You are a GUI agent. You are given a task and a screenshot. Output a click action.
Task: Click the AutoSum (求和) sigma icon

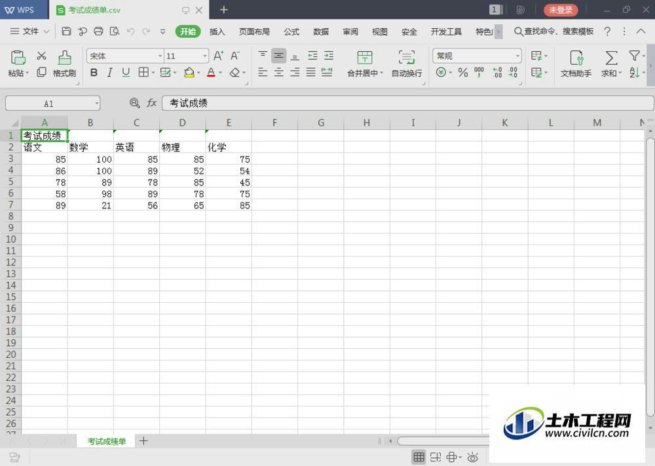tap(611, 58)
